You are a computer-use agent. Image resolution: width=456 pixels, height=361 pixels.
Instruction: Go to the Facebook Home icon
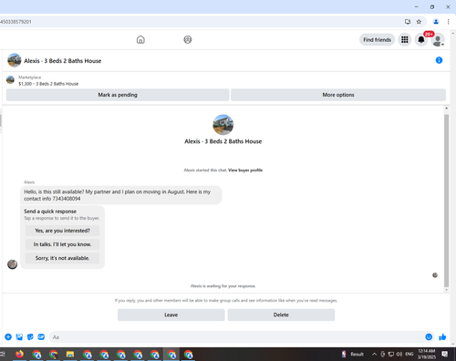click(x=140, y=39)
